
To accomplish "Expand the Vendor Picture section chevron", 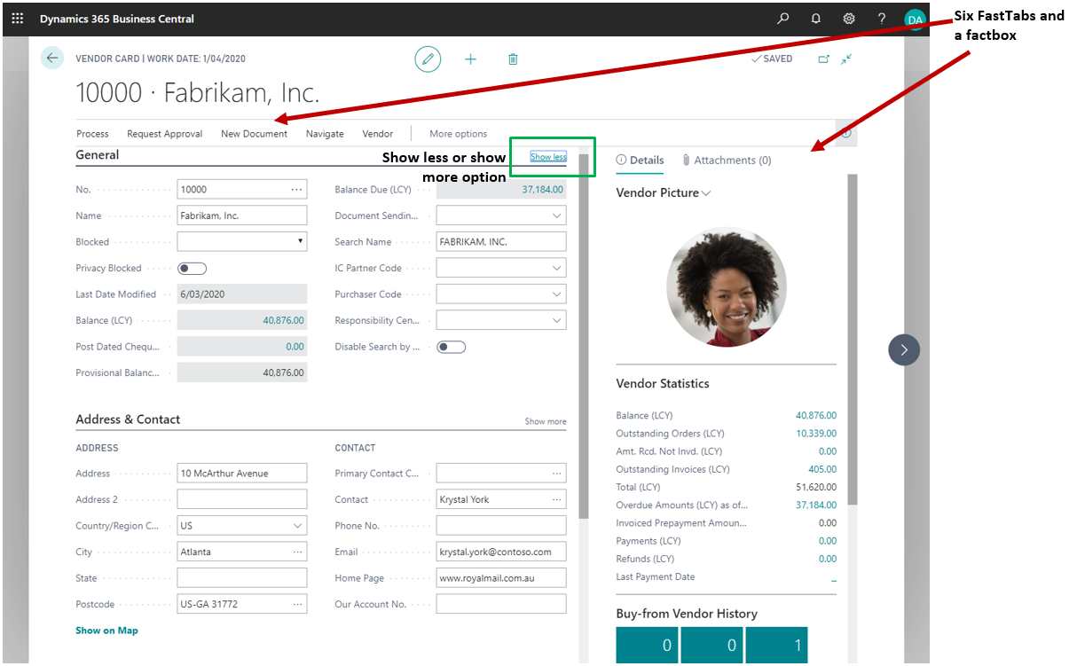I will pyautogui.click(x=706, y=193).
